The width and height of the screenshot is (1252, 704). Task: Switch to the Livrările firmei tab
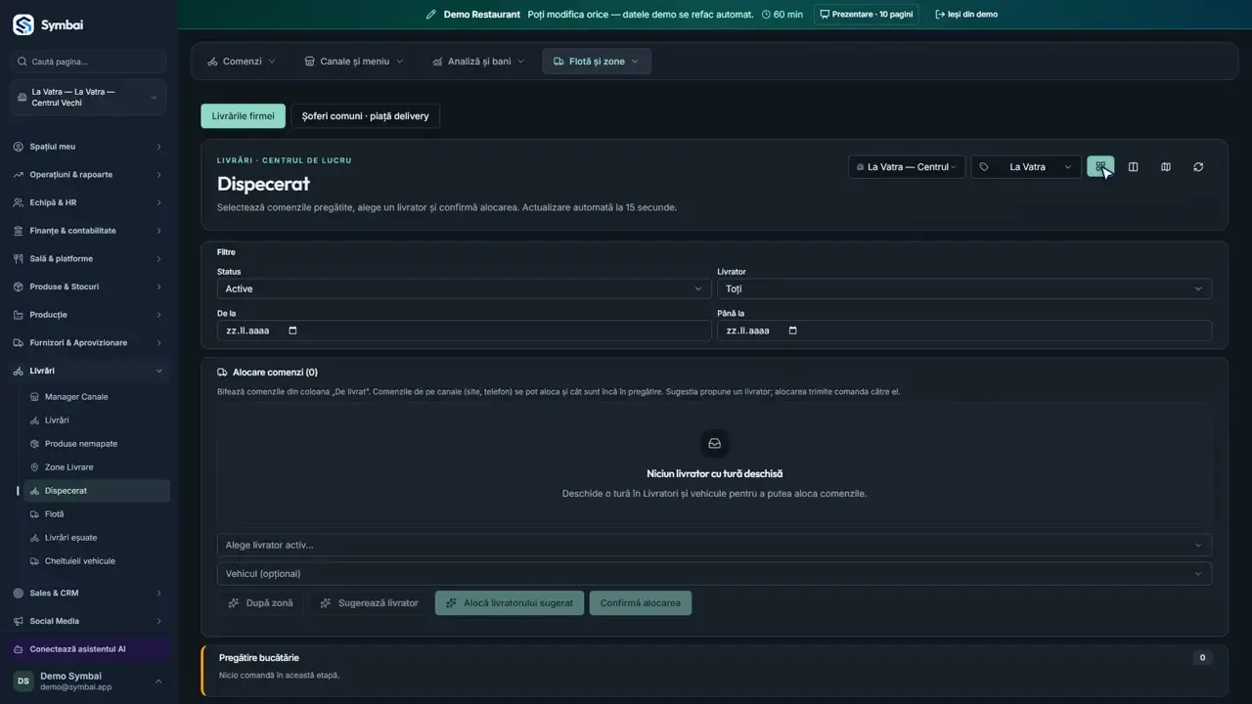(244, 116)
